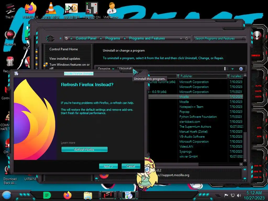Sort by the Installed On column header
Image resolution: width=268 pixels, height=201 pixels.
(236, 76)
